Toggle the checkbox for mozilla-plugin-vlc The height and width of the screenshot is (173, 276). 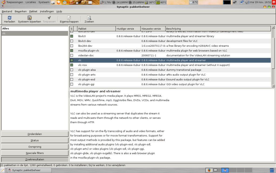click(x=72, y=51)
